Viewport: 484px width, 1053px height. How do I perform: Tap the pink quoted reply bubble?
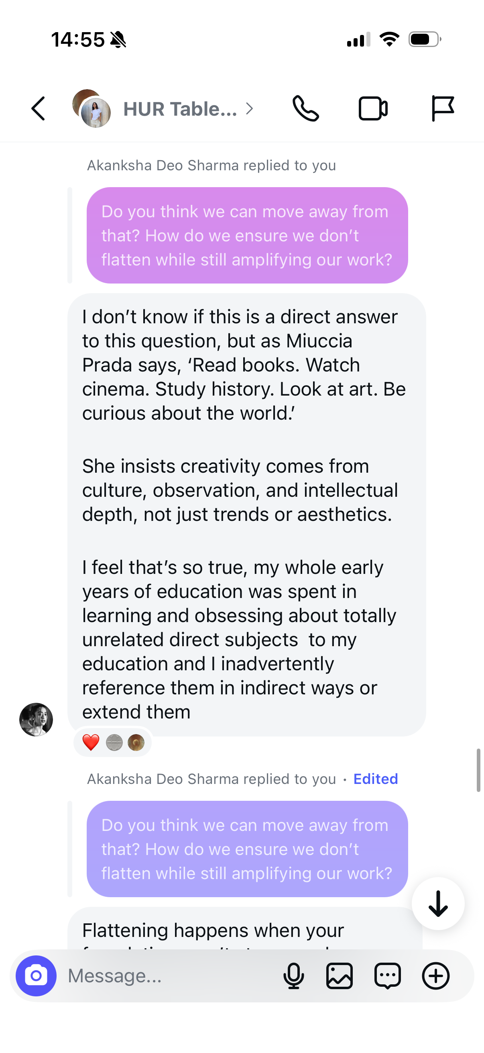pos(247,235)
